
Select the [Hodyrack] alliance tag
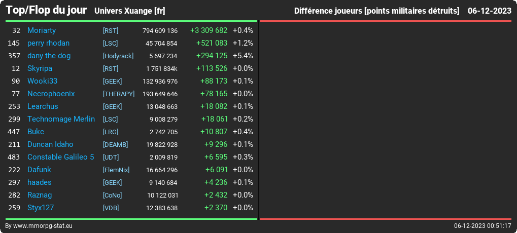(x=118, y=56)
